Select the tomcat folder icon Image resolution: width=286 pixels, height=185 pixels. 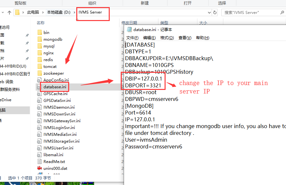(40, 67)
